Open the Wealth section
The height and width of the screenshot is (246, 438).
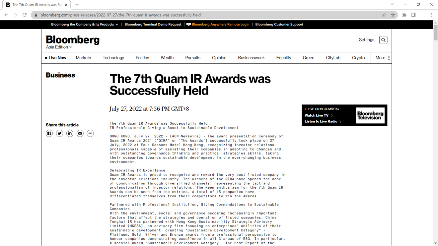167,58
